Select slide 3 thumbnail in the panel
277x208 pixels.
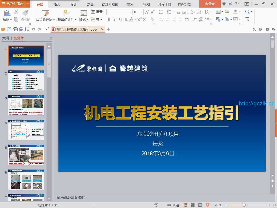26,105
